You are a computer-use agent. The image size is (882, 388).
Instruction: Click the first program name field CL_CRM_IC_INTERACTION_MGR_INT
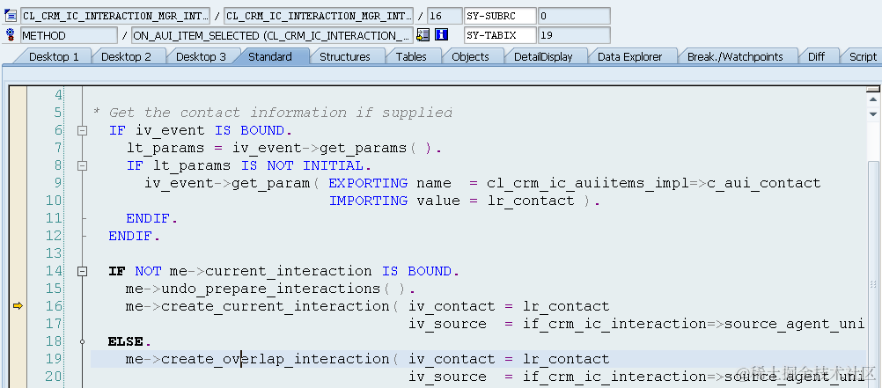[115, 16]
